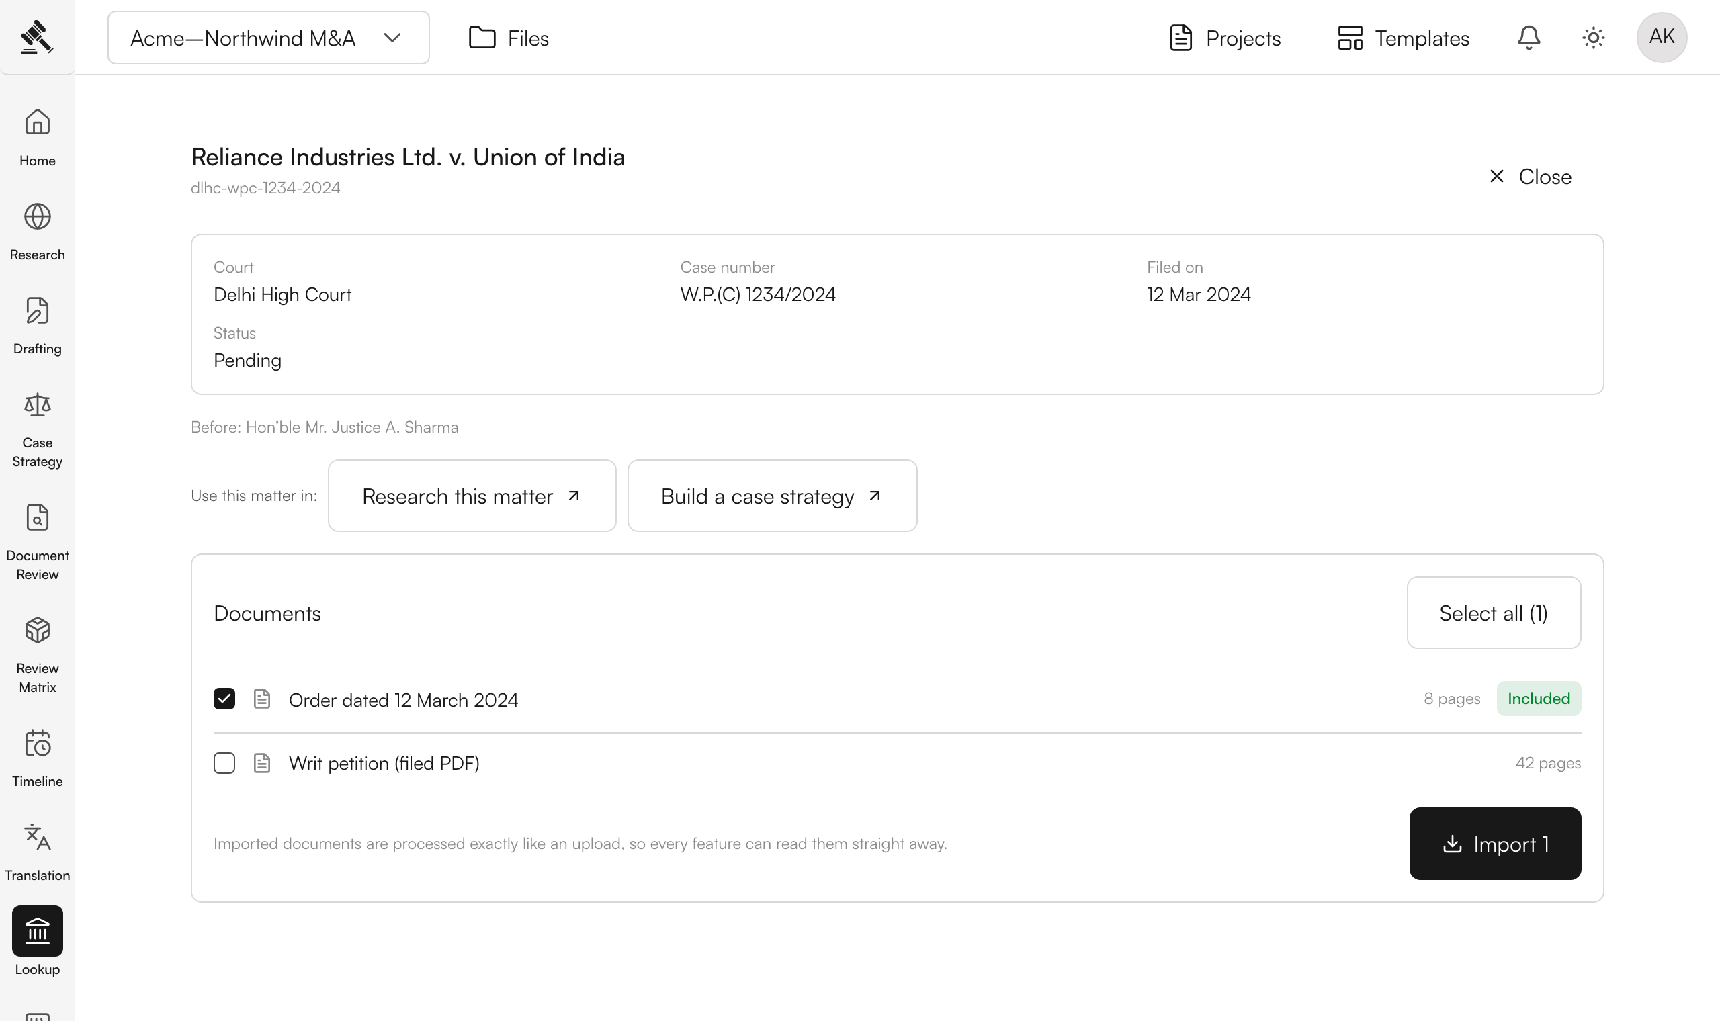Click the Included badge
Screen dimensions: 1720x1021
[x=1539, y=699]
